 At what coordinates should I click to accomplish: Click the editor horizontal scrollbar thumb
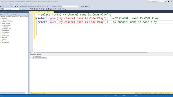[x=92, y=53]
